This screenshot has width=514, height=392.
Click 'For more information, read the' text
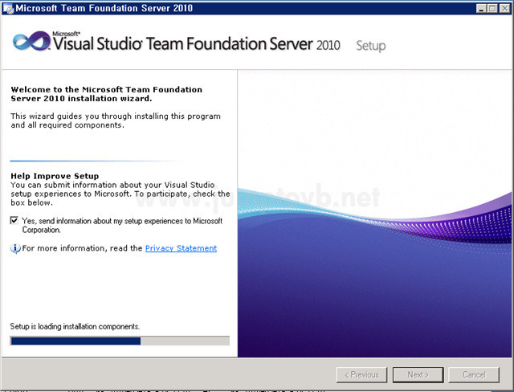tap(82, 248)
